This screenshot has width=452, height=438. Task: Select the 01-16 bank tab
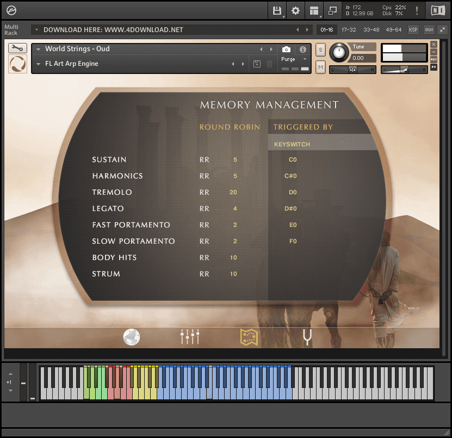(327, 30)
